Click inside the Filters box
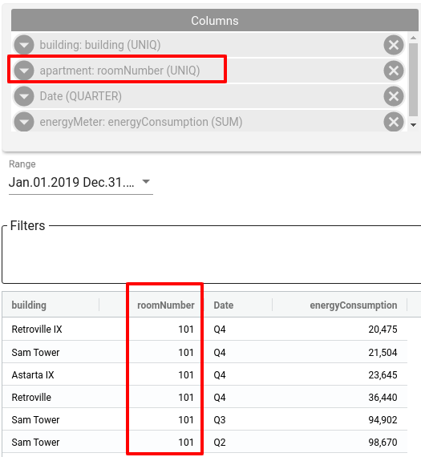Screen dimensions: 421x457 coord(212,257)
